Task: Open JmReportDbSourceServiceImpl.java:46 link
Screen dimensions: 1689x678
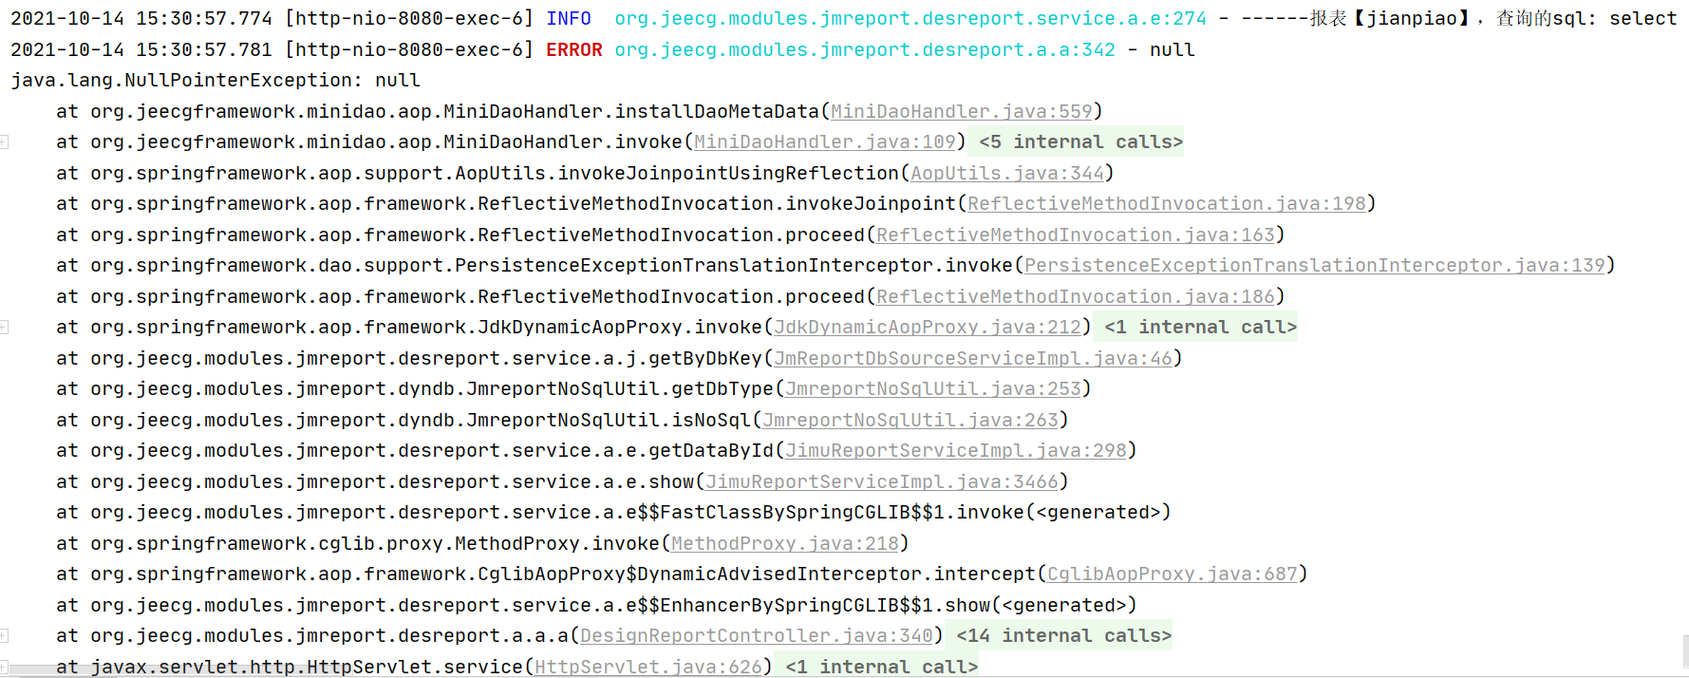Action: coord(973,358)
